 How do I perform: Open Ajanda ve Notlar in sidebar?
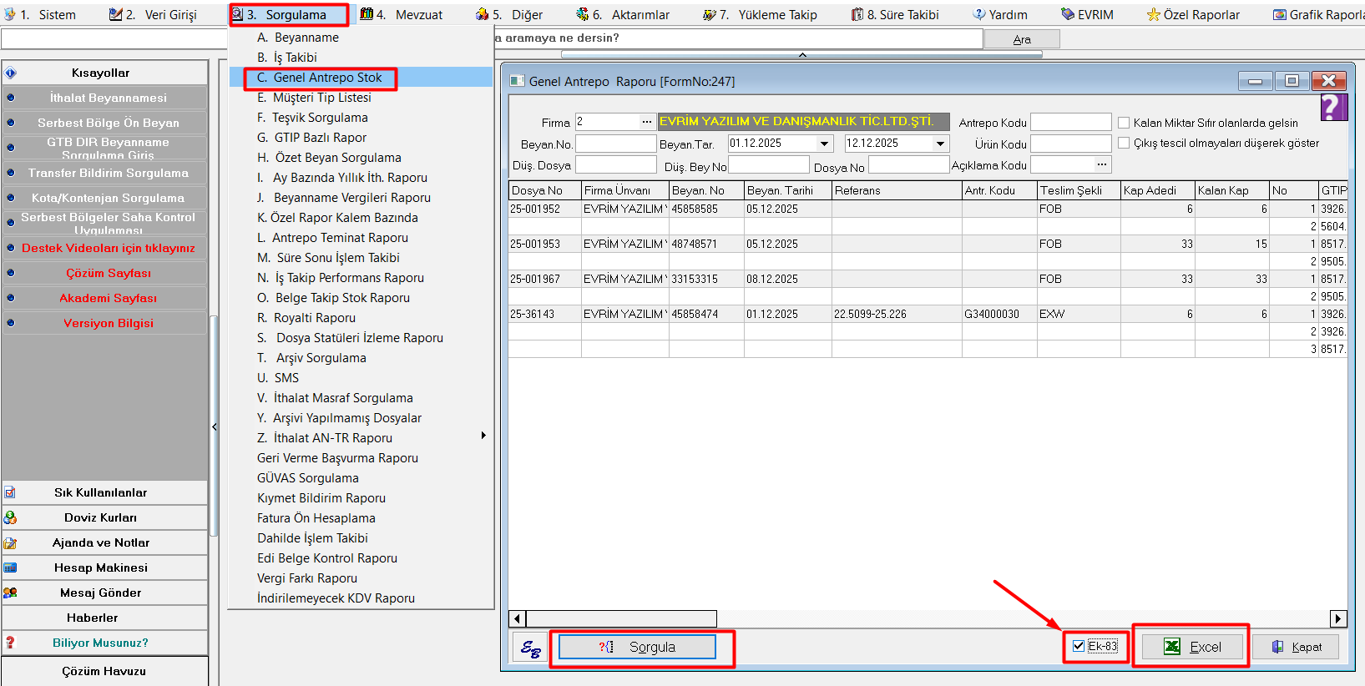click(101, 542)
